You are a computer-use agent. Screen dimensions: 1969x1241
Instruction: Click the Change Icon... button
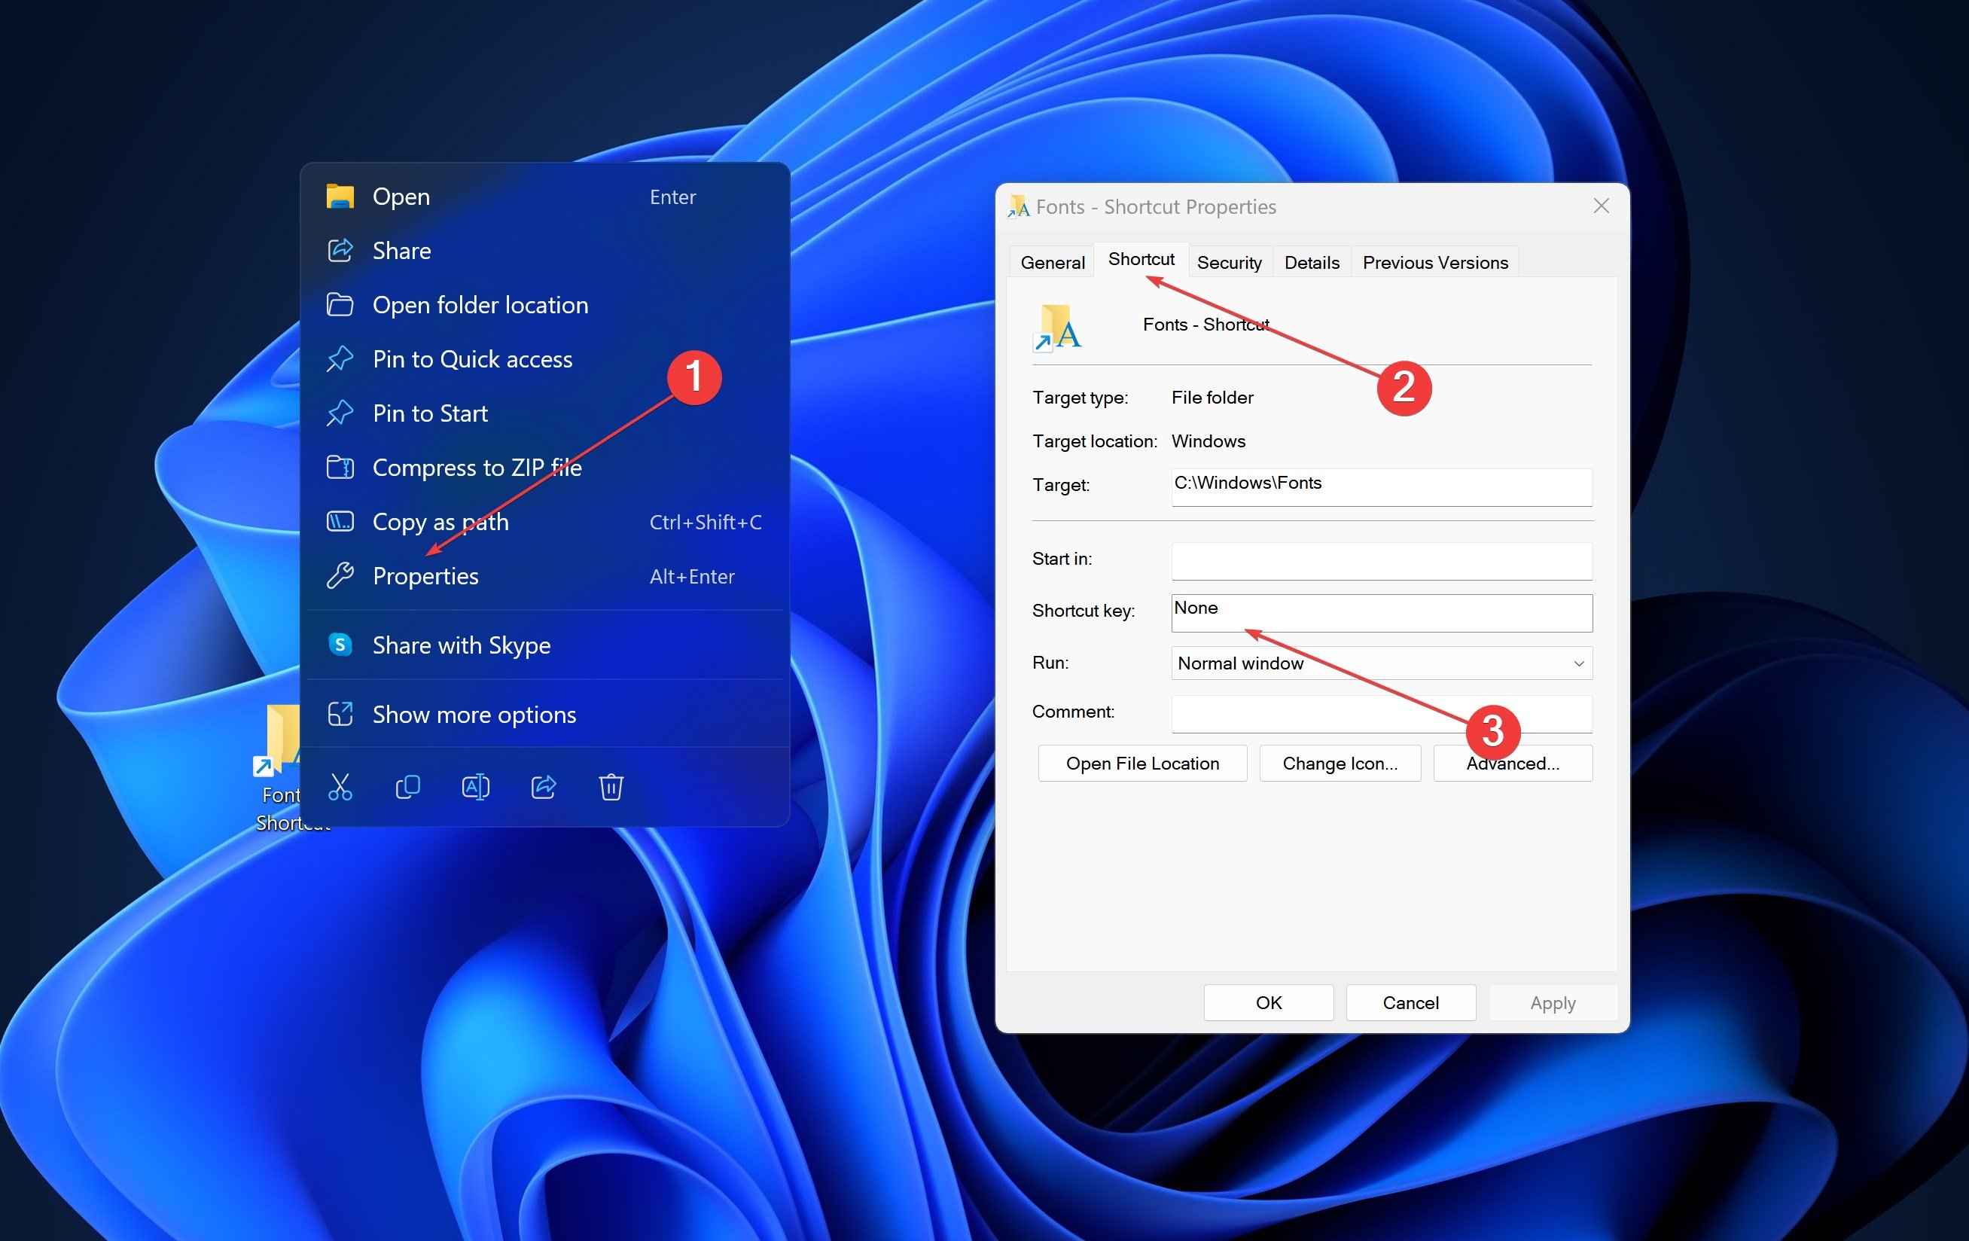click(x=1340, y=763)
